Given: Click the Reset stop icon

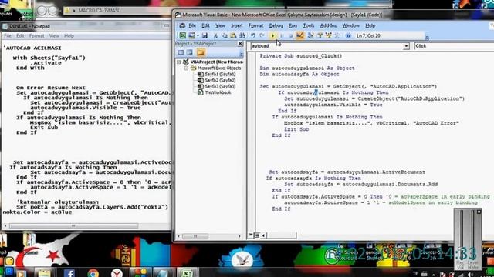Looking at the screenshot, I should point(290,36).
